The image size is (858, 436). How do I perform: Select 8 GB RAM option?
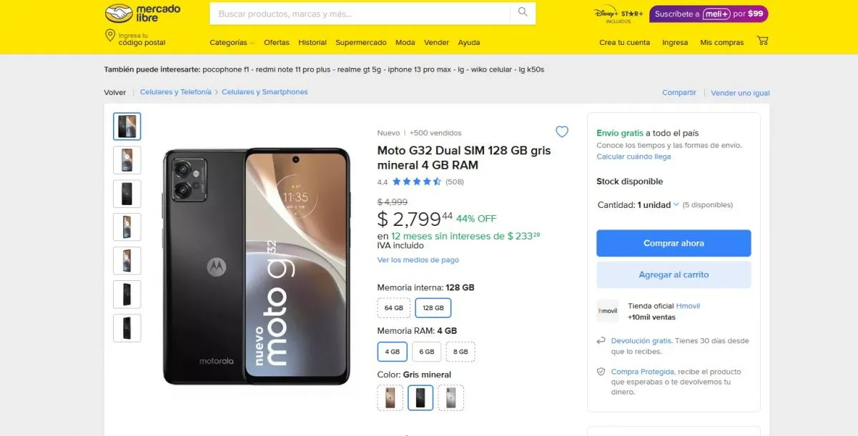coord(460,352)
